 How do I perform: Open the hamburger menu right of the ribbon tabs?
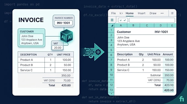[x=172, y=13]
